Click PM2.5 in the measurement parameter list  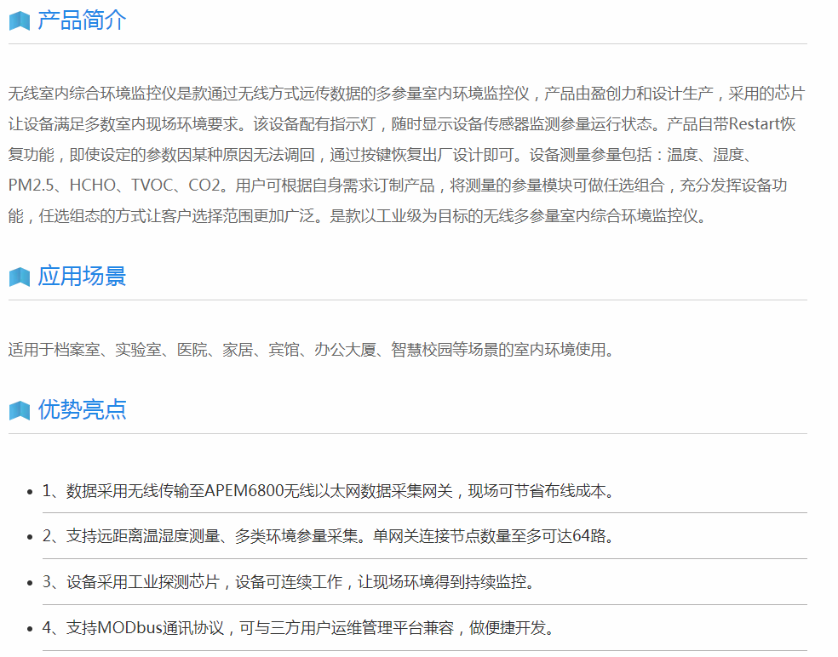[x=33, y=186]
